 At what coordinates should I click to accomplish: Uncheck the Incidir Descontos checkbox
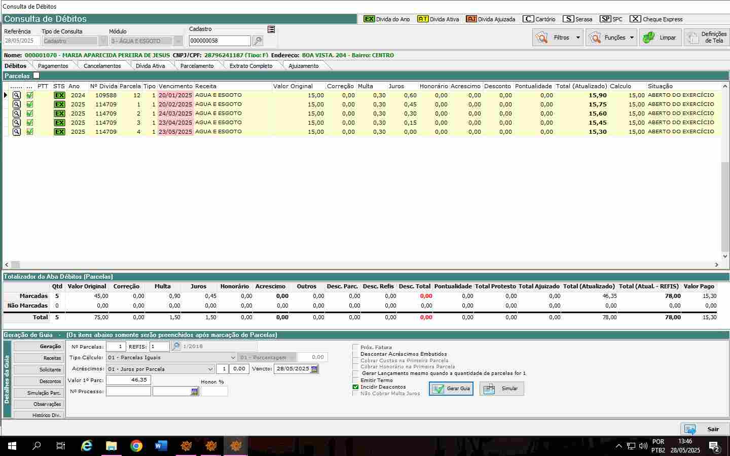pos(355,387)
